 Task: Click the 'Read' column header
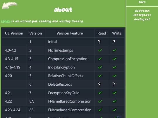coord(102,33)
